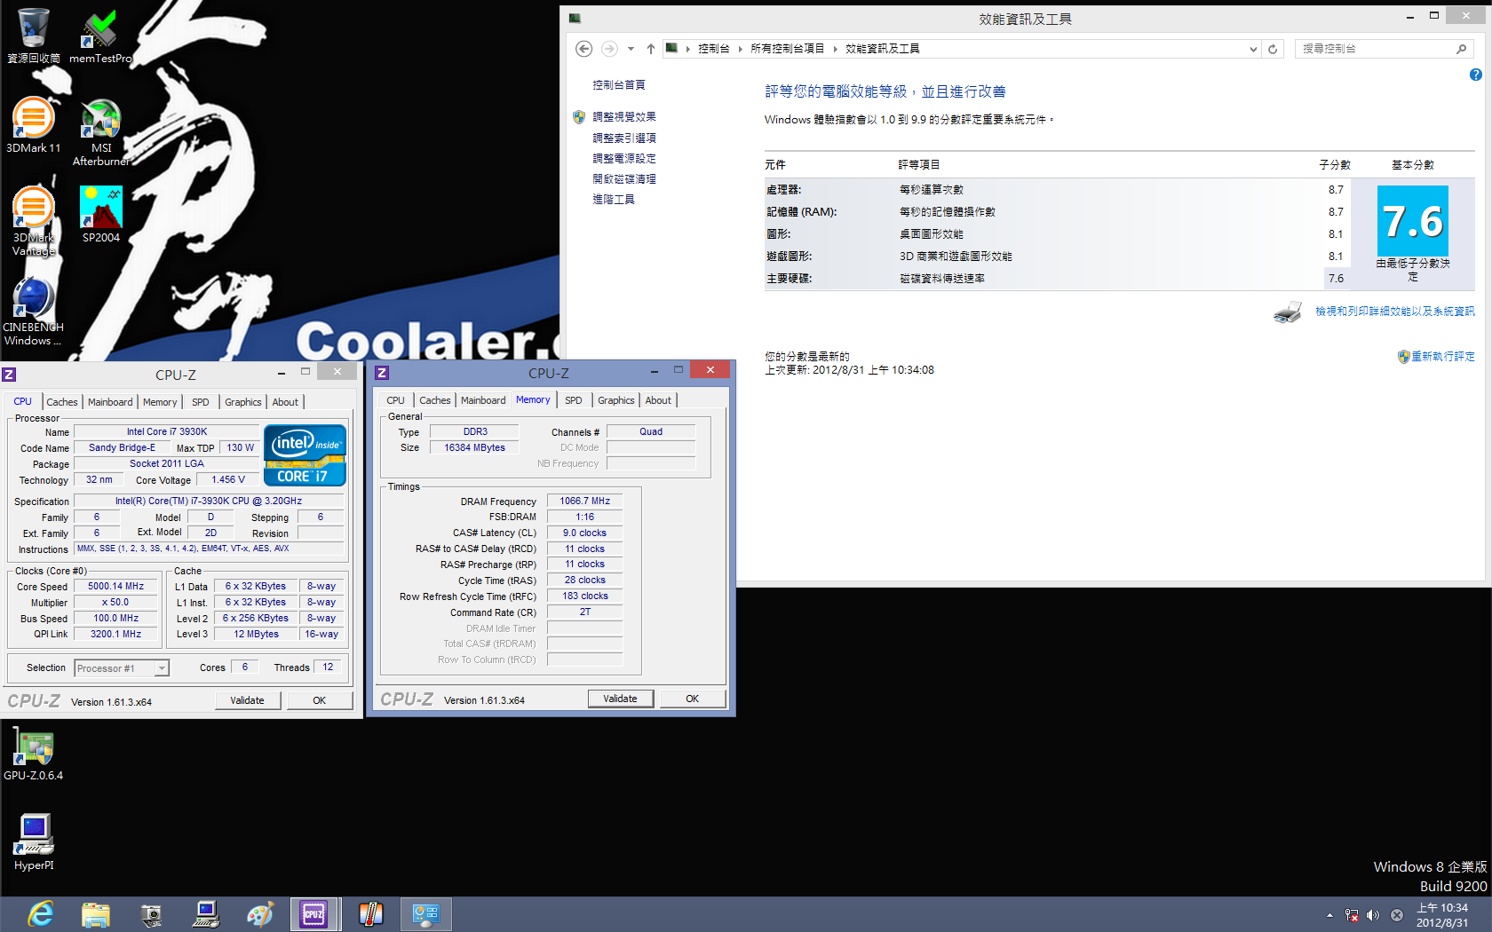Viewport: 1492px width, 932px height.
Task: Expand breadcrumb arrow after 控制台
Action: point(740,49)
